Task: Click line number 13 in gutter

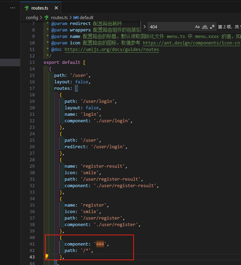Action: click(32, 62)
